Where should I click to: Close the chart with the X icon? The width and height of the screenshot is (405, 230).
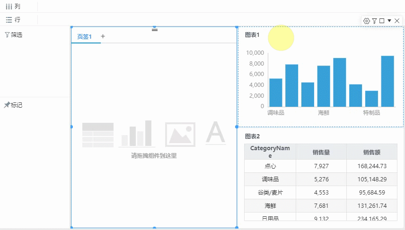tap(397, 21)
